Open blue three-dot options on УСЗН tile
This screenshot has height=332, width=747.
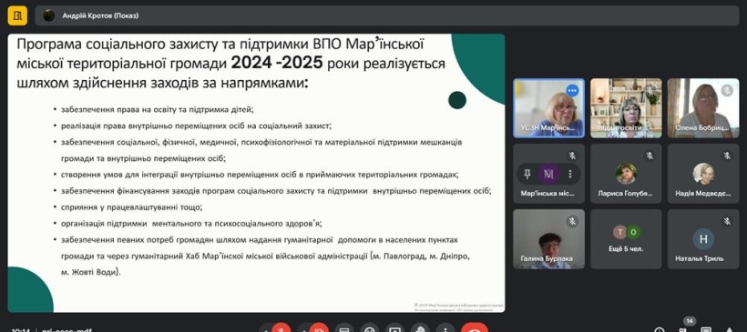pos(572,89)
